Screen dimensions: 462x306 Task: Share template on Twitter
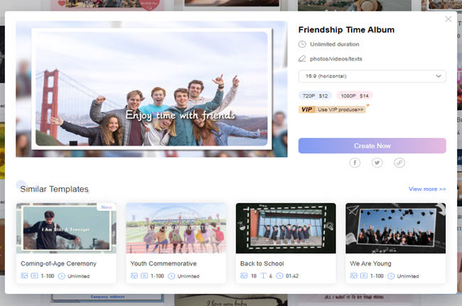click(377, 162)
